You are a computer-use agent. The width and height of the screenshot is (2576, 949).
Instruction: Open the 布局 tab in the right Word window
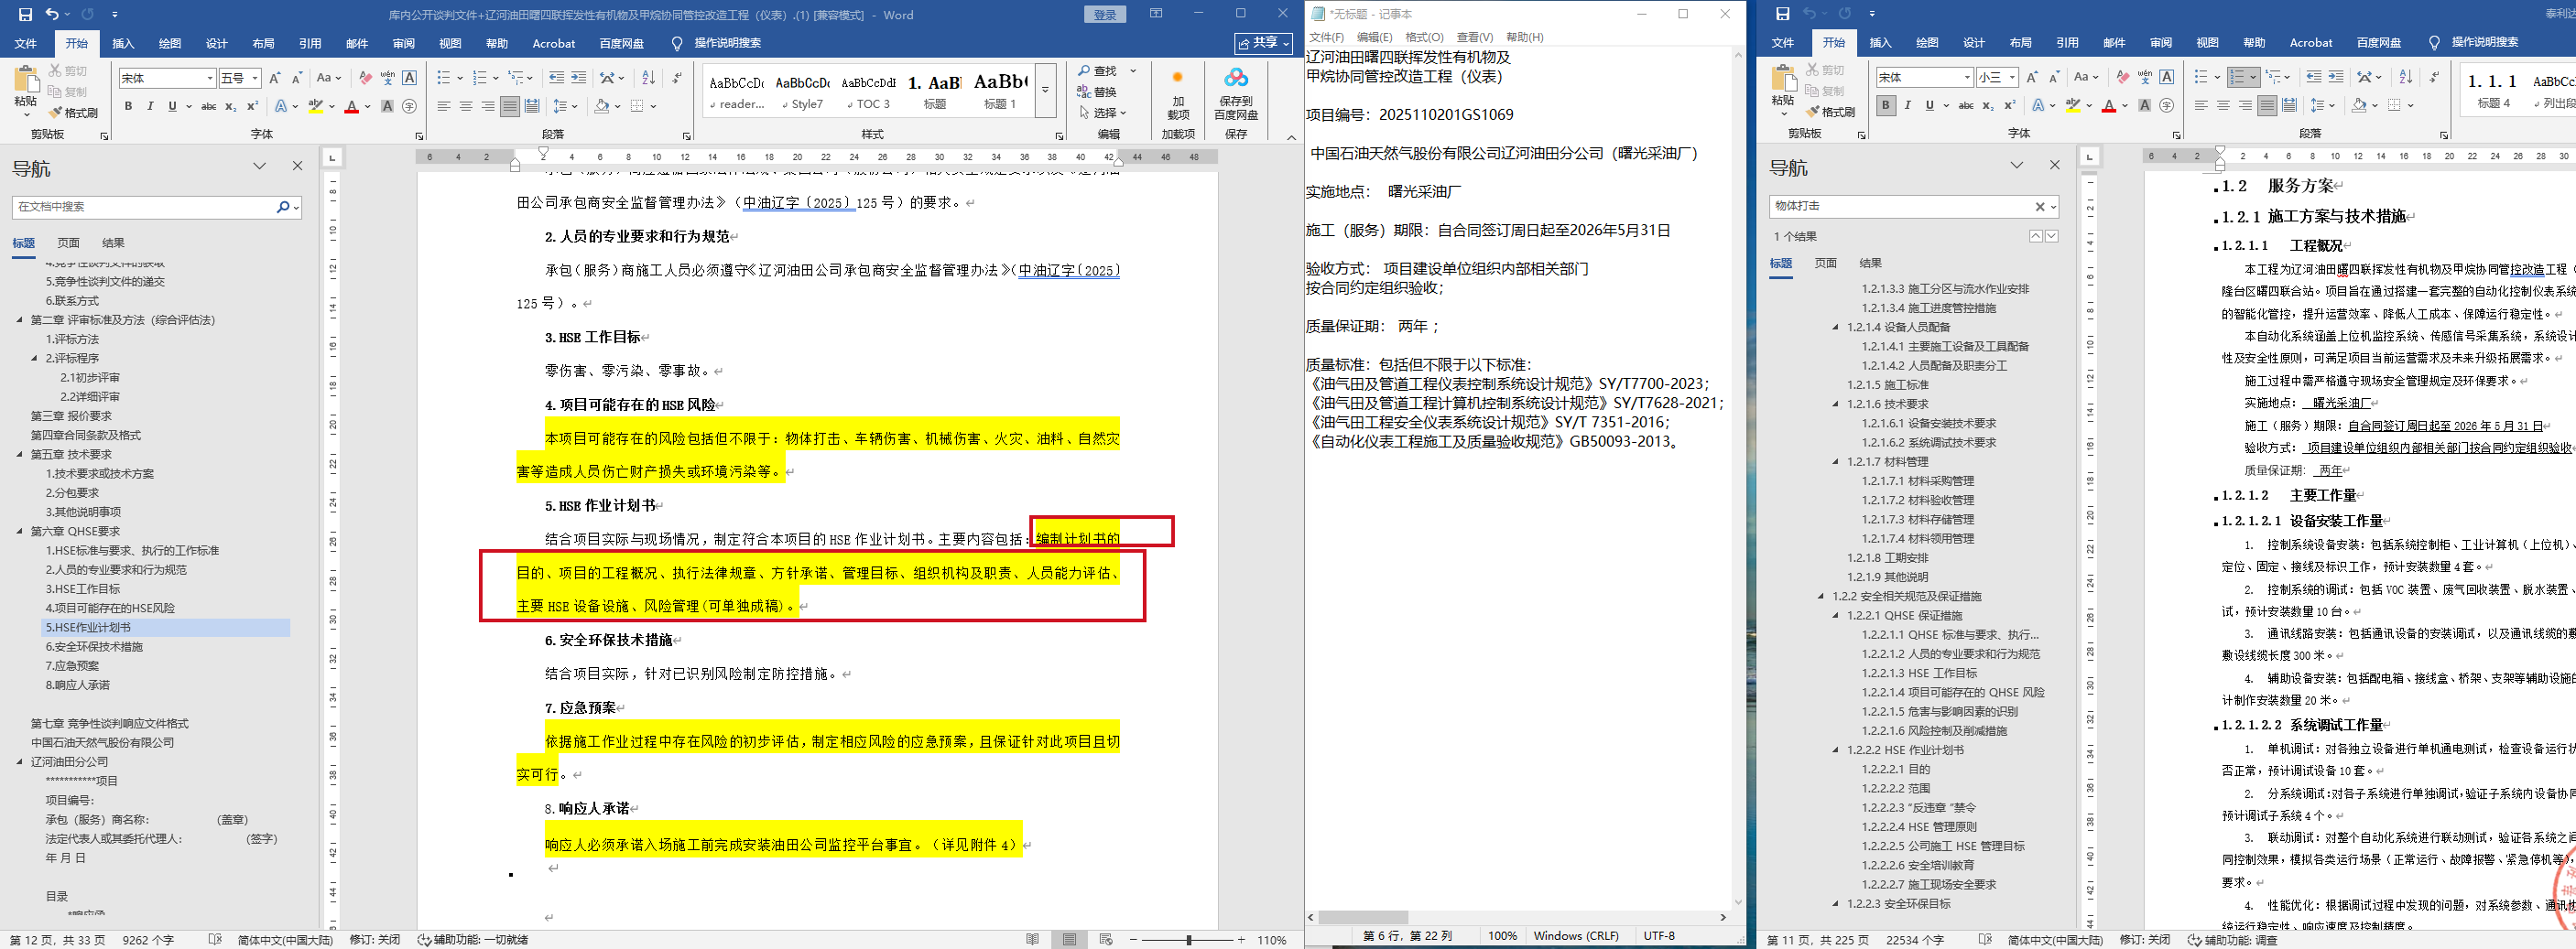coord(2020,42)
